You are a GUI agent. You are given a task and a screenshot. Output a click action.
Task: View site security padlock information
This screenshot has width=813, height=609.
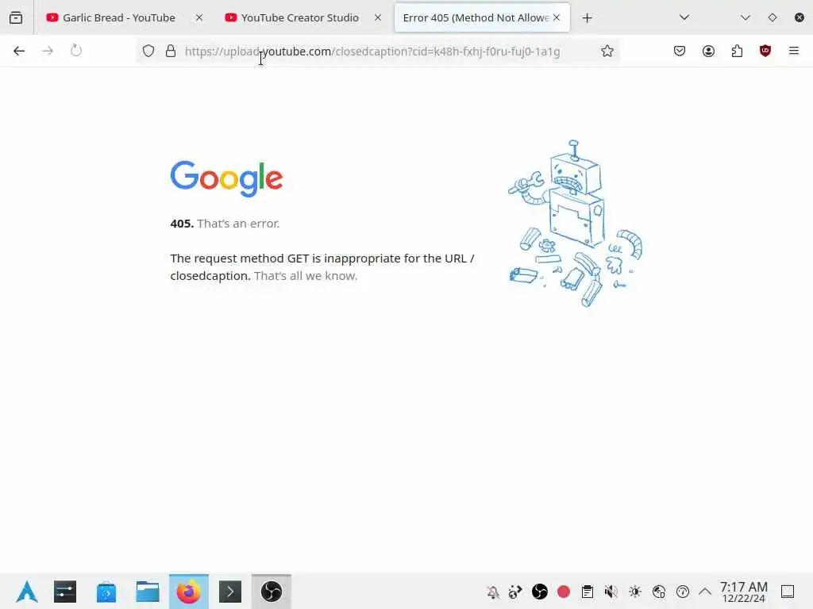coord(171,51)
